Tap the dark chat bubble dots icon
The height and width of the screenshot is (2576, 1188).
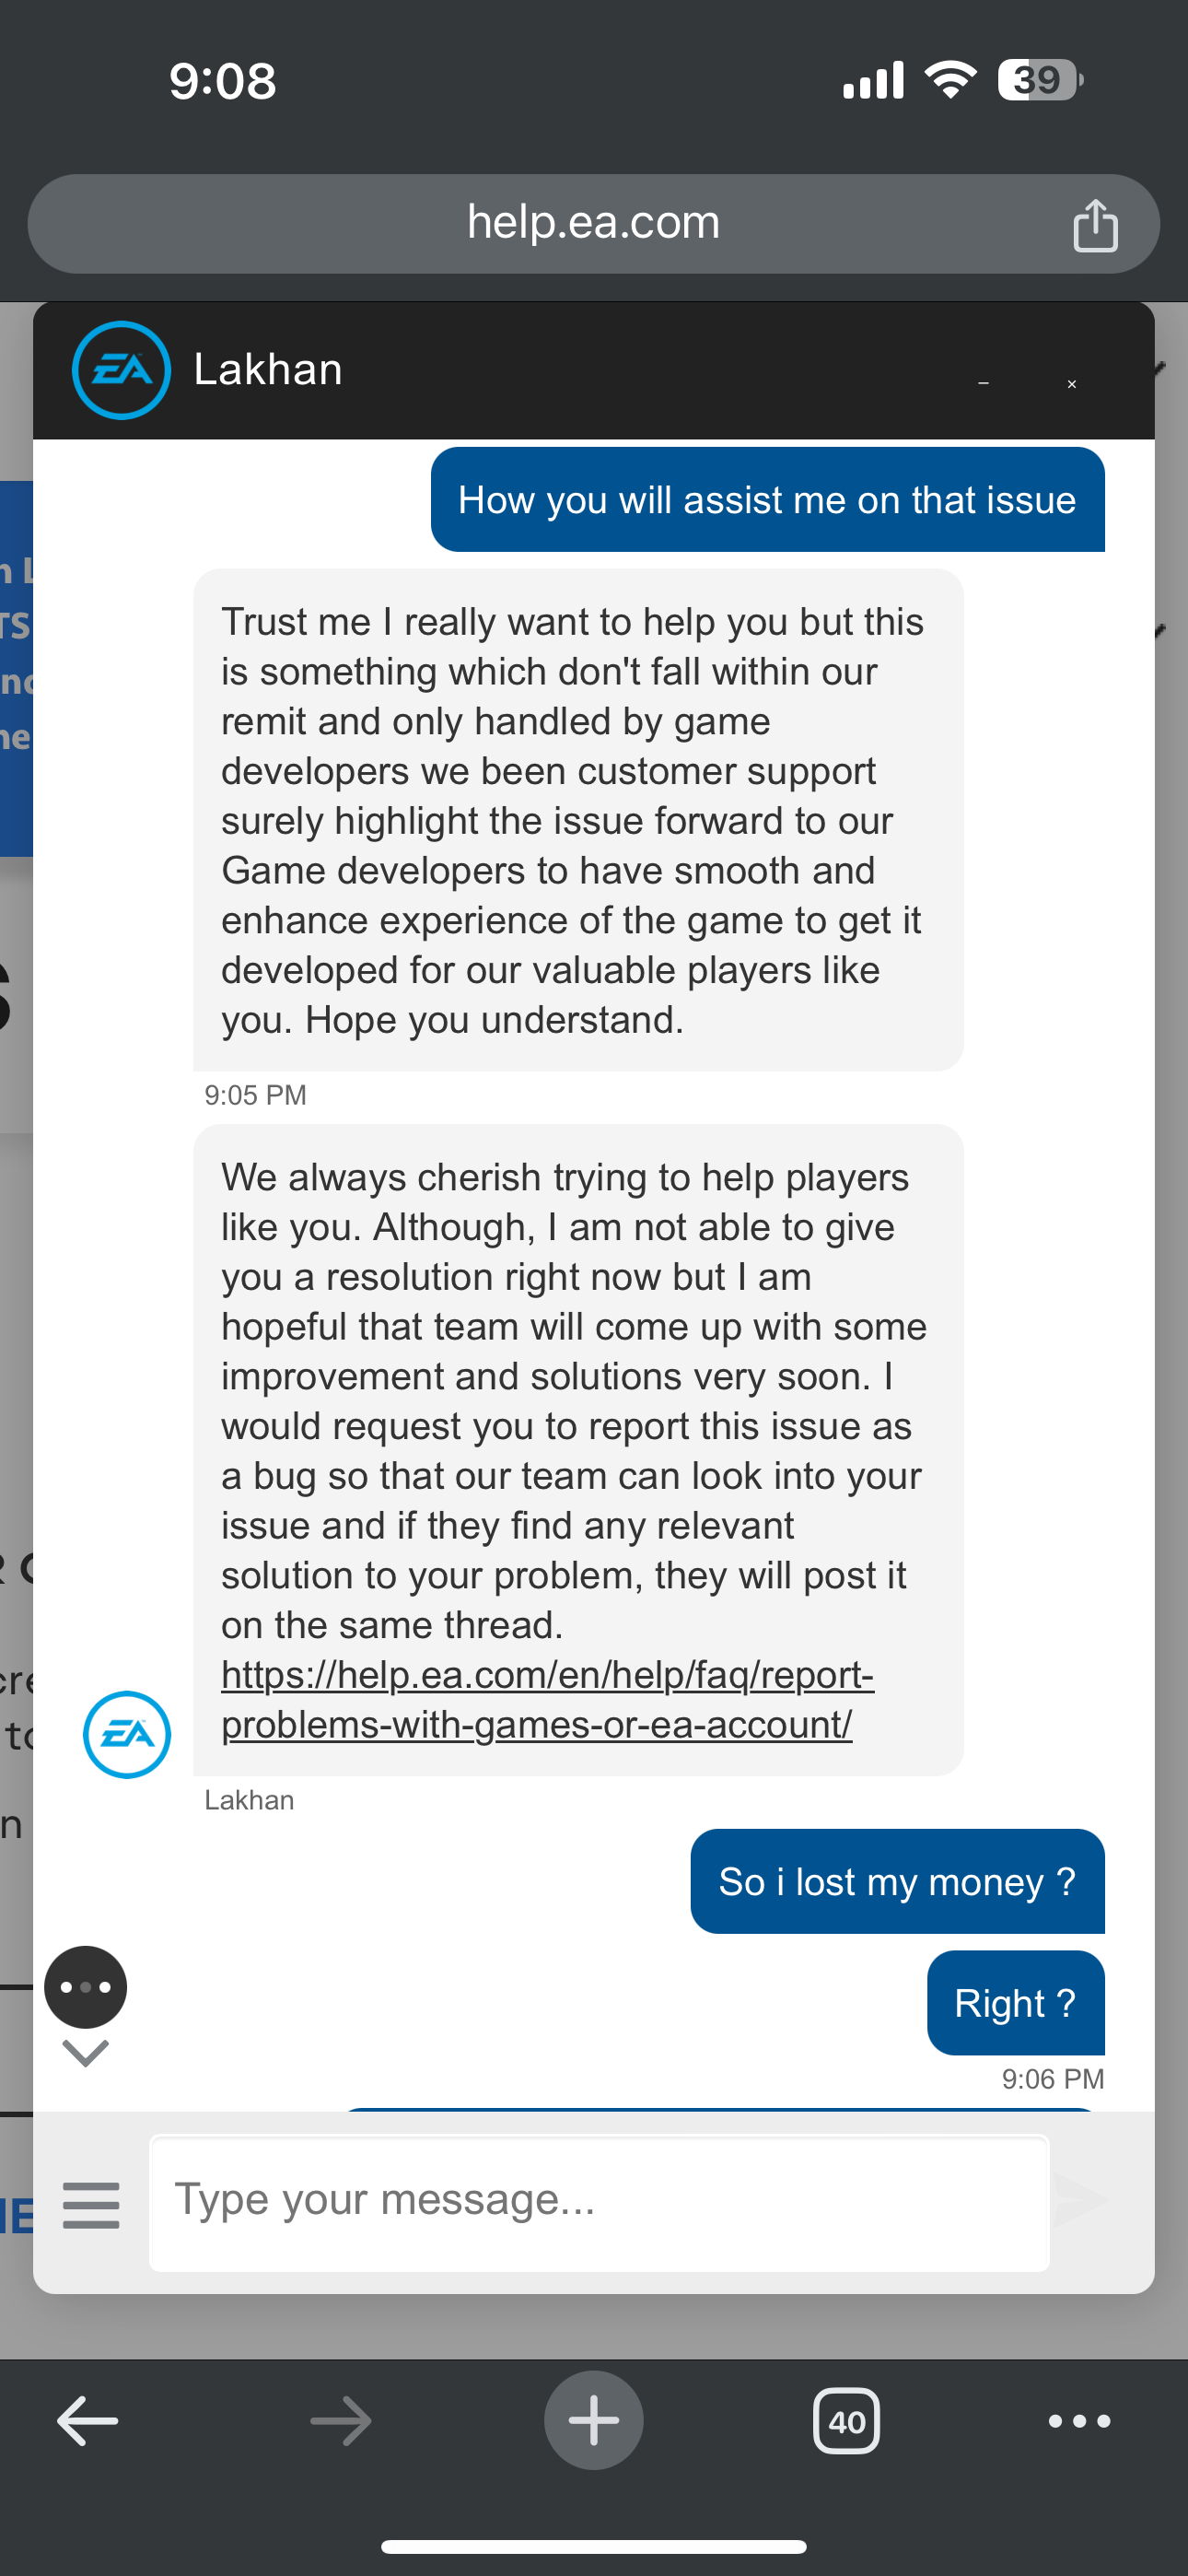(86, 1986)
